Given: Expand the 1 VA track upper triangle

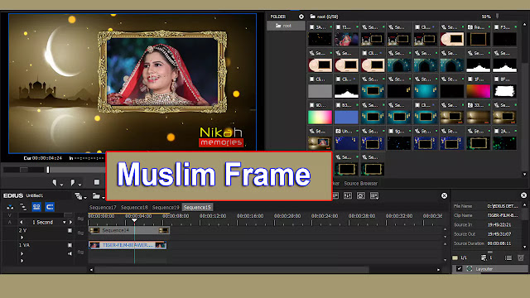Looking at the screenshot, I should (x=22, y=253).
